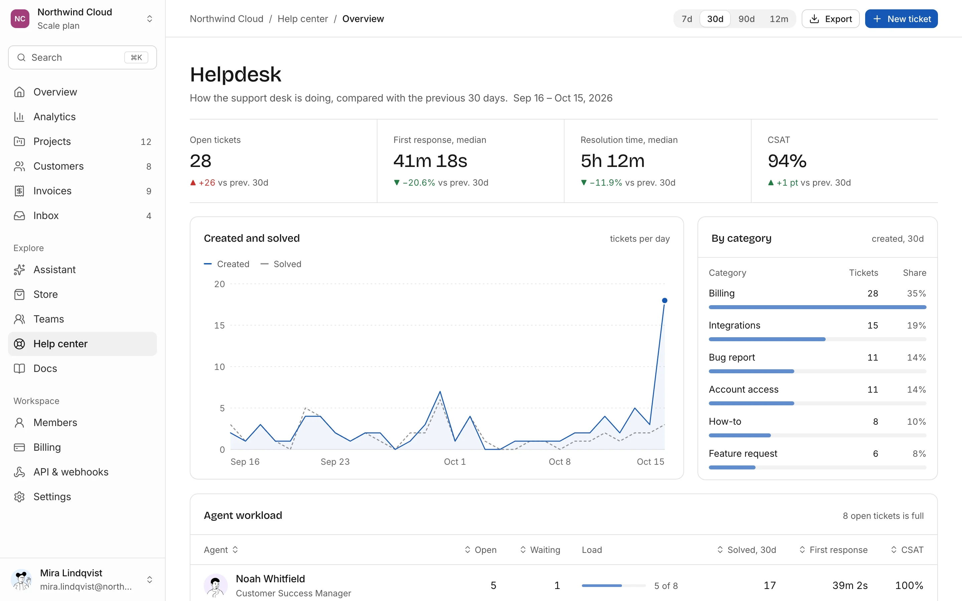The image size is (962, 601).
Task: Click Northwind Cloud breadcrumb link
Action: 226,19
